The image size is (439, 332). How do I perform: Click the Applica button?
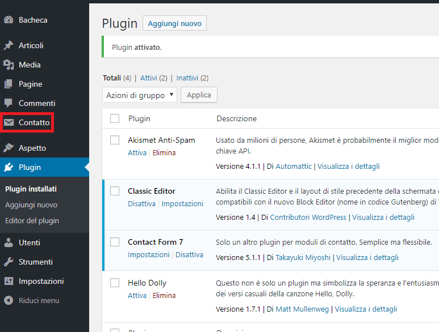coord(199,95)
